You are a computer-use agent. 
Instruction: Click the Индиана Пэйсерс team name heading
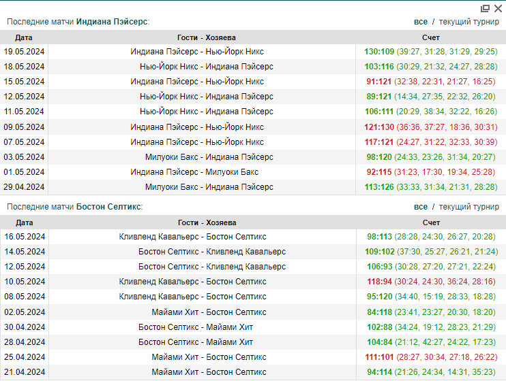[x=112, y=22]
